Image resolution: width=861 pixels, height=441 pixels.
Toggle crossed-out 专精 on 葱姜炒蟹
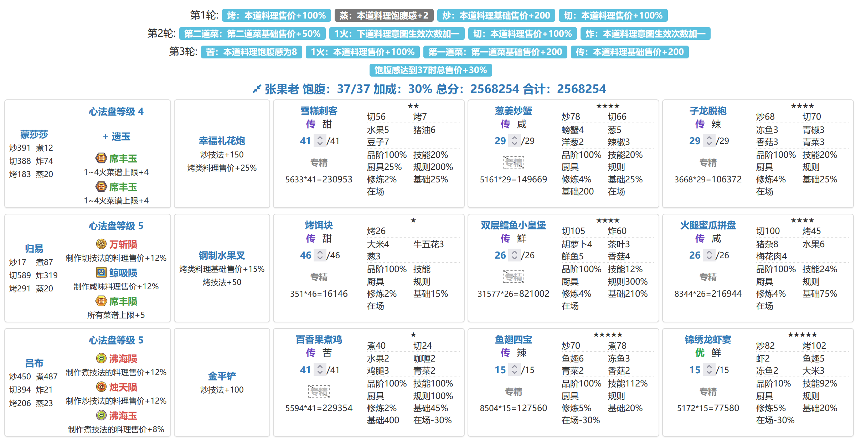click(514, 163)
